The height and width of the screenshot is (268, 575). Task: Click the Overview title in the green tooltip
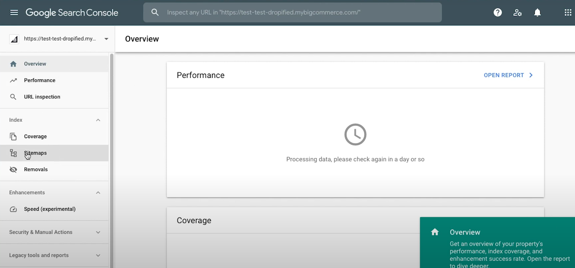coord(465,232)
